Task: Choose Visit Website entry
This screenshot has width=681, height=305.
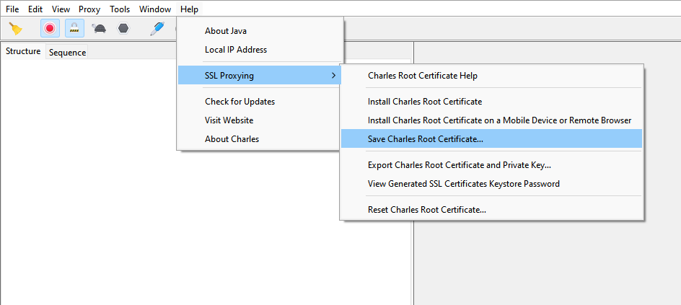Action: pos(260,120)
